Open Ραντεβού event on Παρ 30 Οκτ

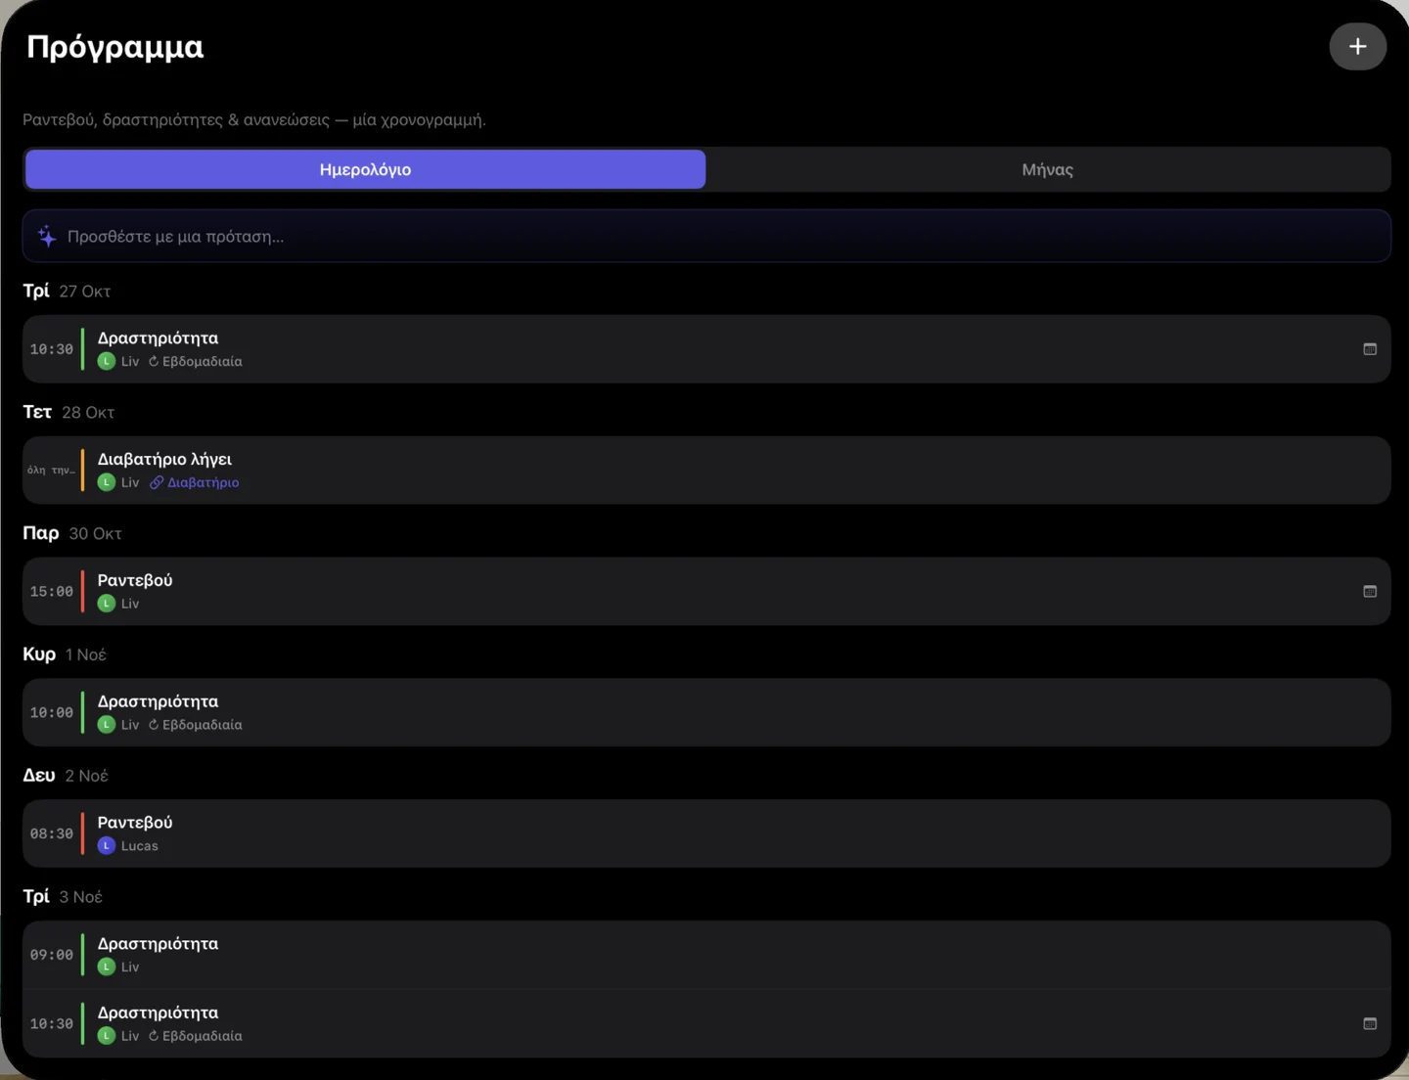706,591
